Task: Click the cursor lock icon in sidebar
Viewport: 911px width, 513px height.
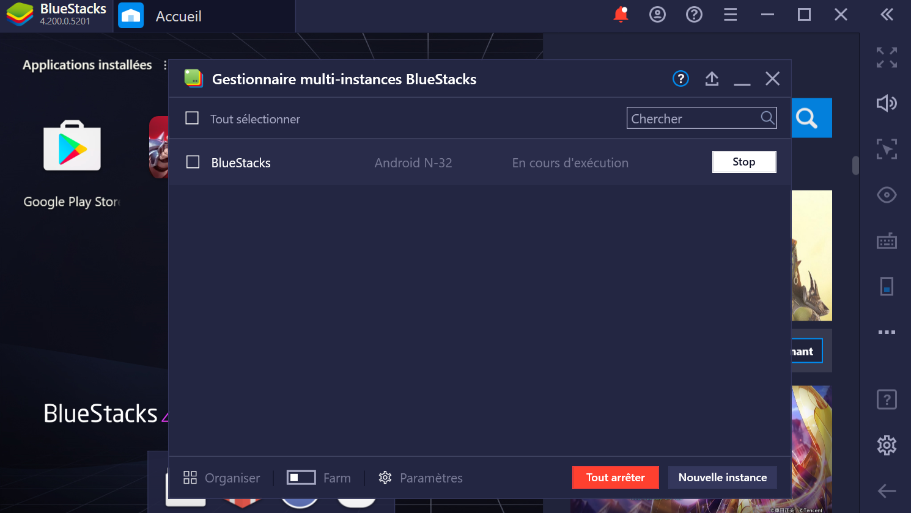Action: point(887,149)
